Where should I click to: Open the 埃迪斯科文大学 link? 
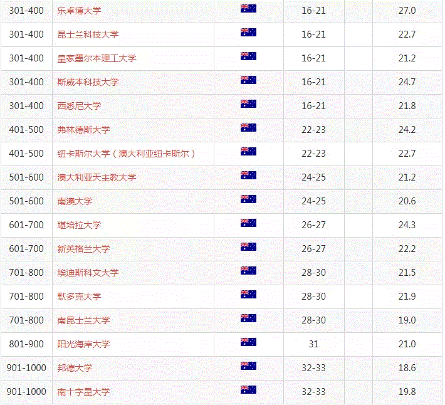pyautogui.click(x=88, y=273)
